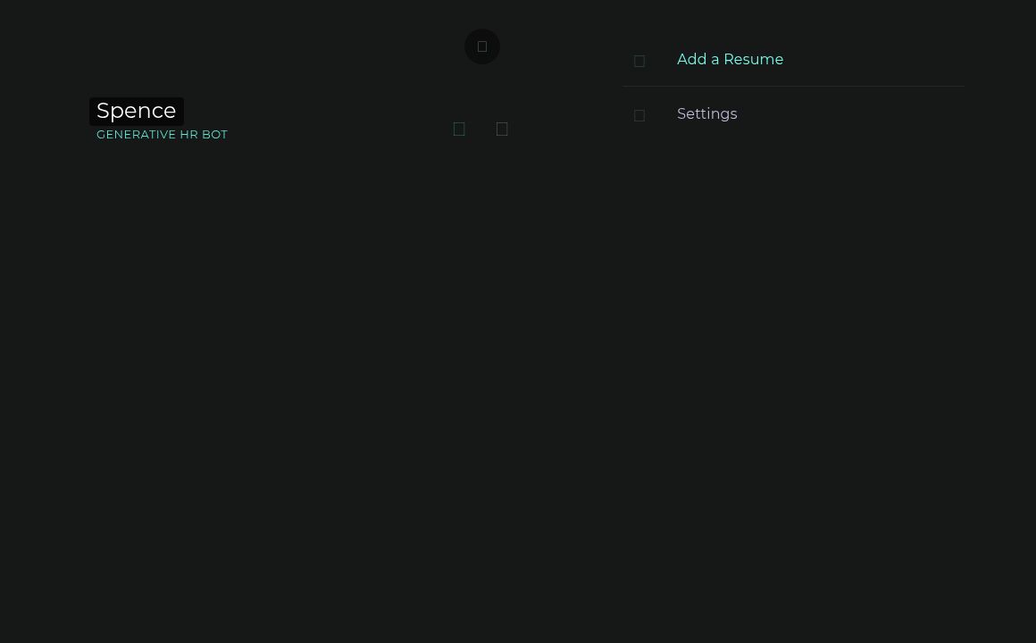Choose Settings from the right panel list
The image size is (1036, 643).
tap(706, 114)
